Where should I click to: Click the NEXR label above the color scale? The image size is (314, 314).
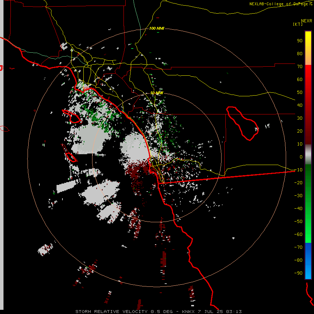[x=307, y=21]
